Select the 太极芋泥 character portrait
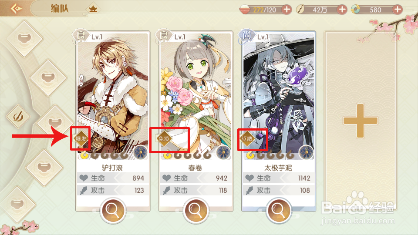This screenshot has height=235, width=418. (279, 96)
